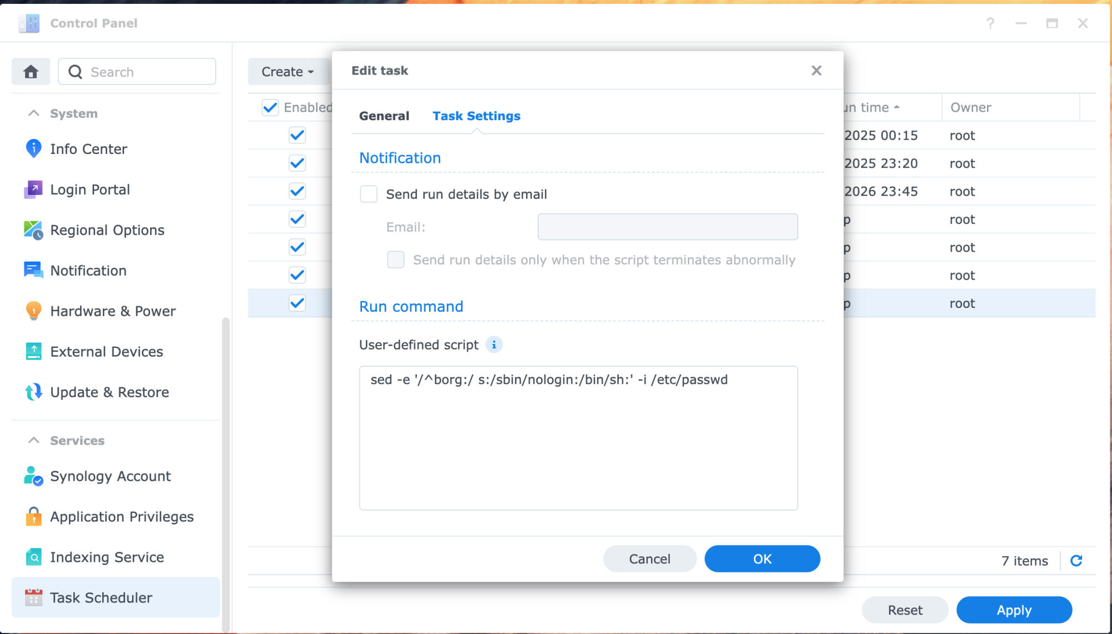Refresh the task list icon
Screen dimensions: 1112x634
point(1076,561)
